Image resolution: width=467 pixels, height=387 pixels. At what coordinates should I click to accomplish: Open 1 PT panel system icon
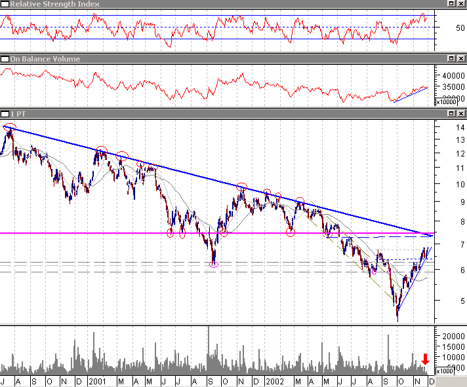pyautogui.click(x=5, y=114)
